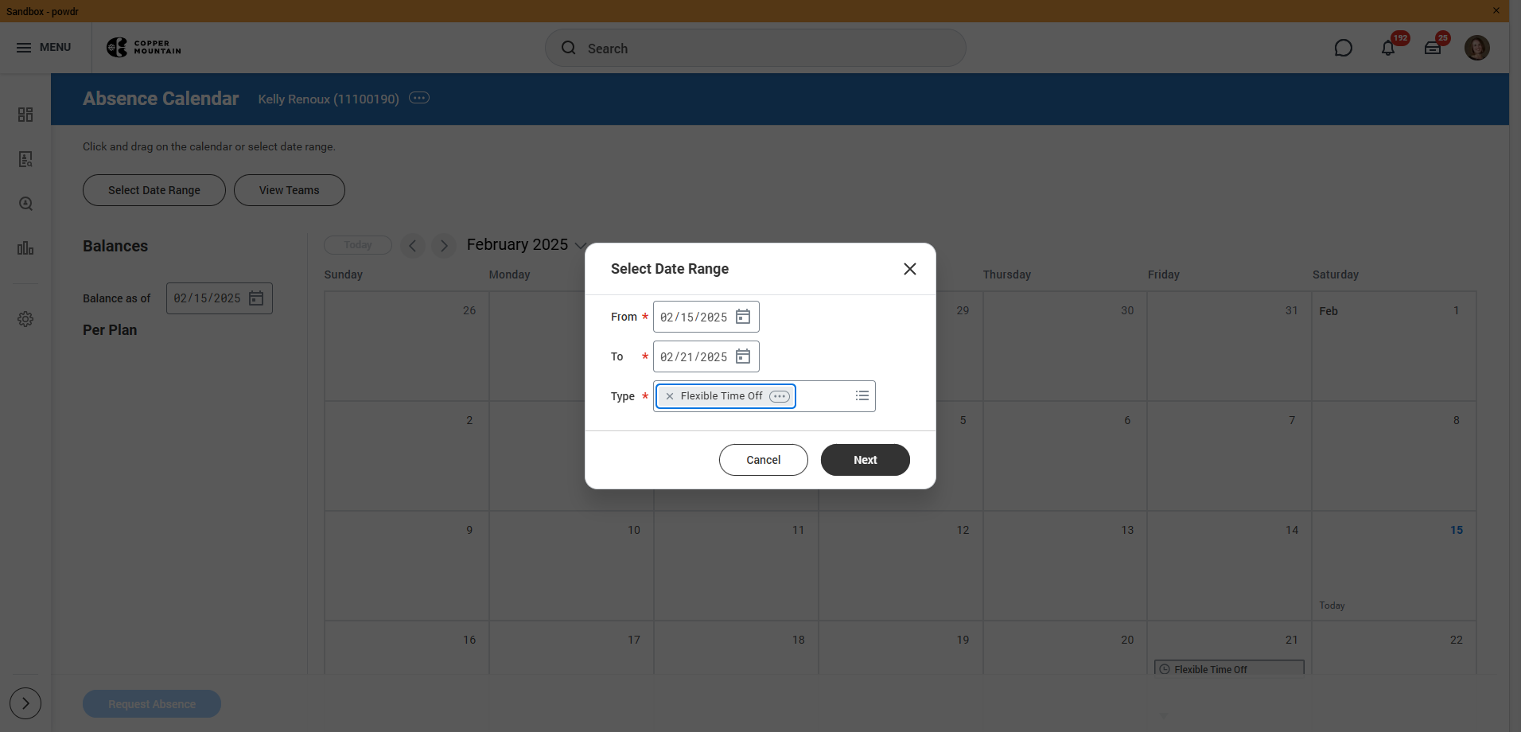
Task: Open the My Tasks inbox icon
Action: point(1433,48)
